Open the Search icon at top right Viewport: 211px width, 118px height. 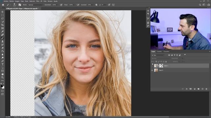click(200, 5)
